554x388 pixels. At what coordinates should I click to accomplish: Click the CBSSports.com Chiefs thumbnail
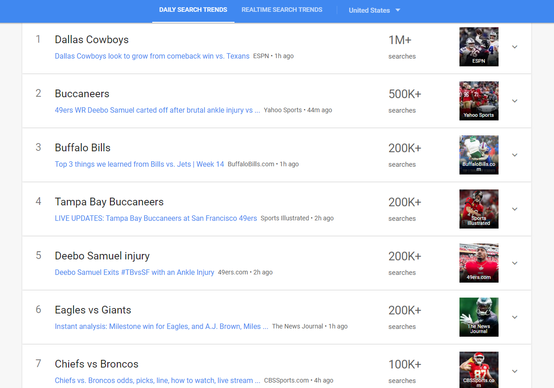click(479, 370)
